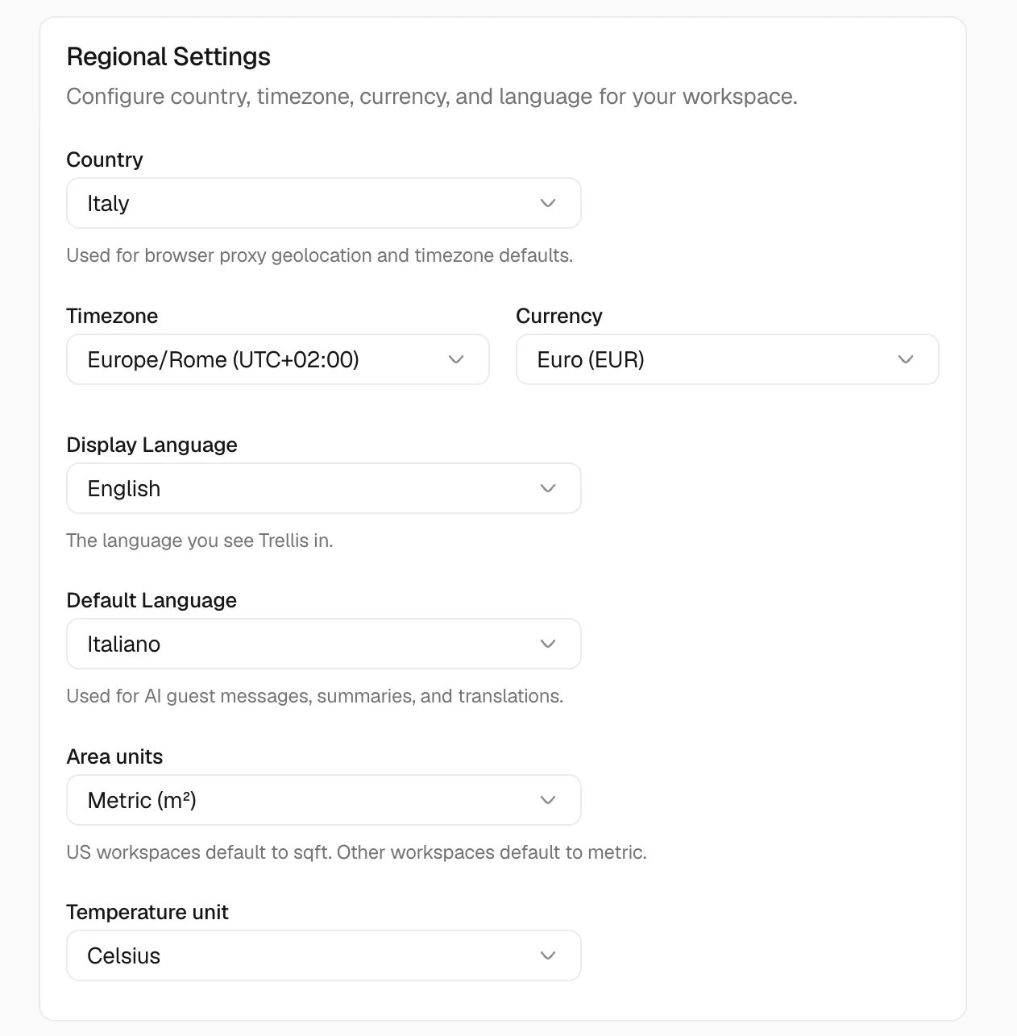
Task: Click the chevron in the Timezone field
Action: (456, 359)
